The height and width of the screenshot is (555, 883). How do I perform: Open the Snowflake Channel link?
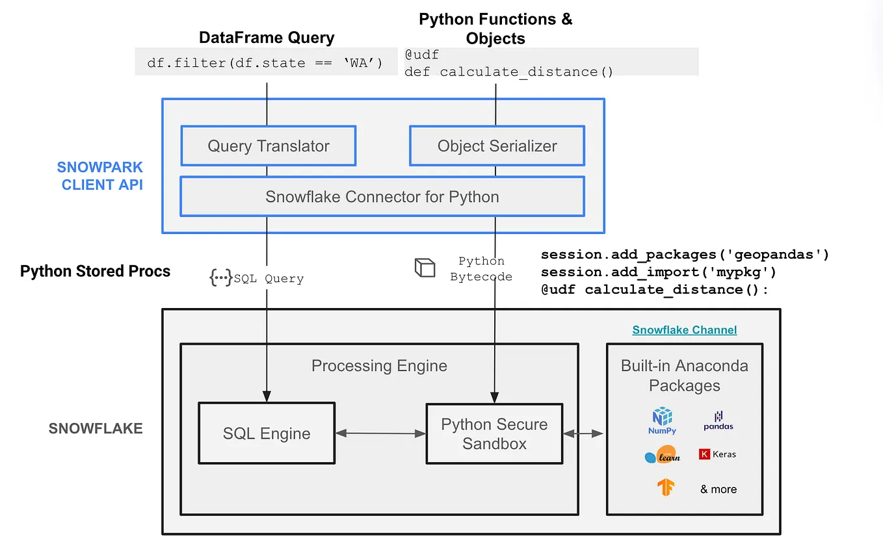click(x=684, y=329)
